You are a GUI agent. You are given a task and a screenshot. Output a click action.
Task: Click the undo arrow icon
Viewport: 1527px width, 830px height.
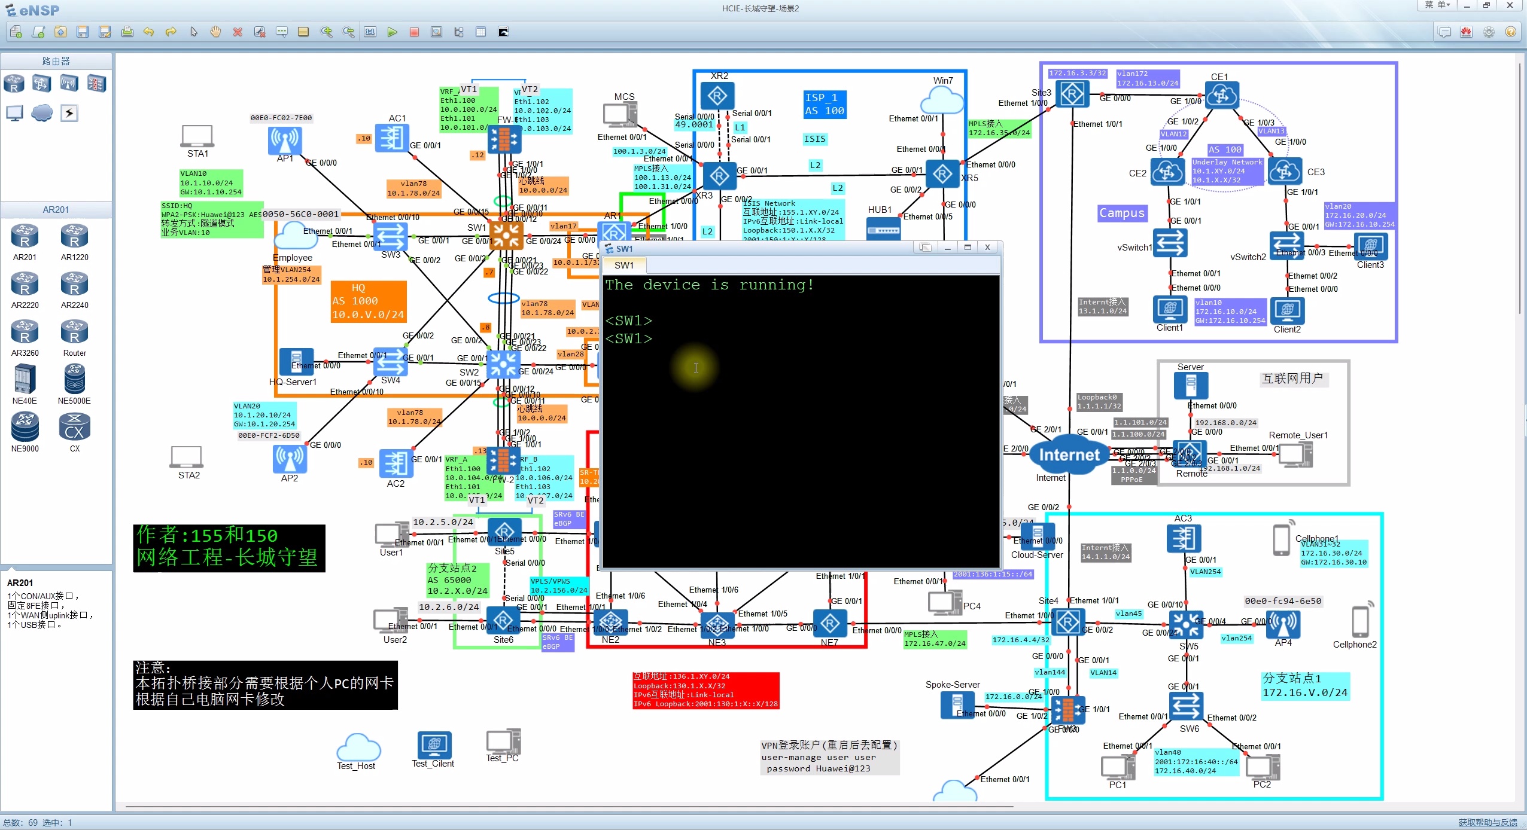pyautogui.click(x=149, y=32)
